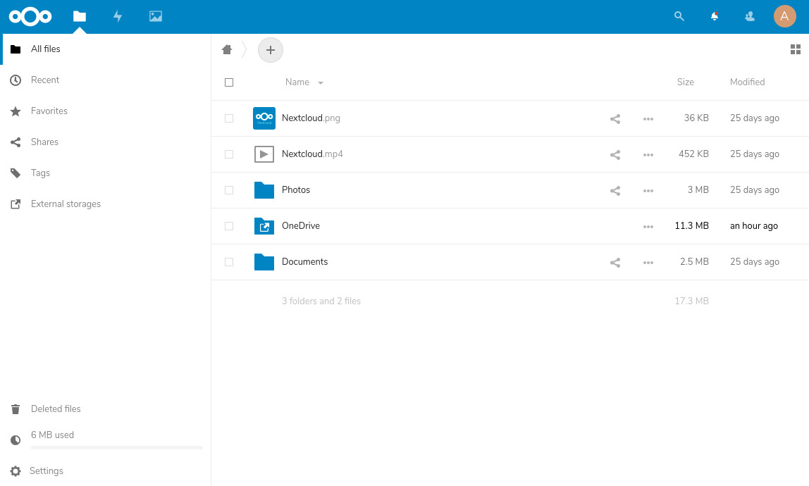The image size is (809, 486).
Task: Share the Photos folder via share icon
Action: (x=615, y=191)
